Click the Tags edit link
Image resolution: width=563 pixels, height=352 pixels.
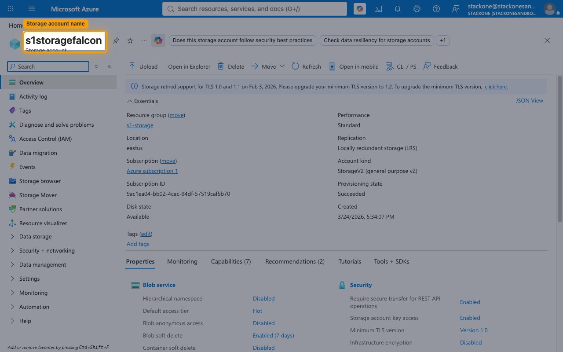pyautogui.click(x=146, y=234)
